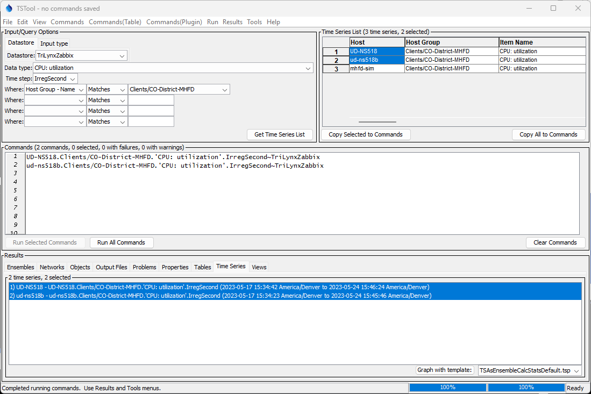Open the Problems tab in Results

[x=144, y=267]
